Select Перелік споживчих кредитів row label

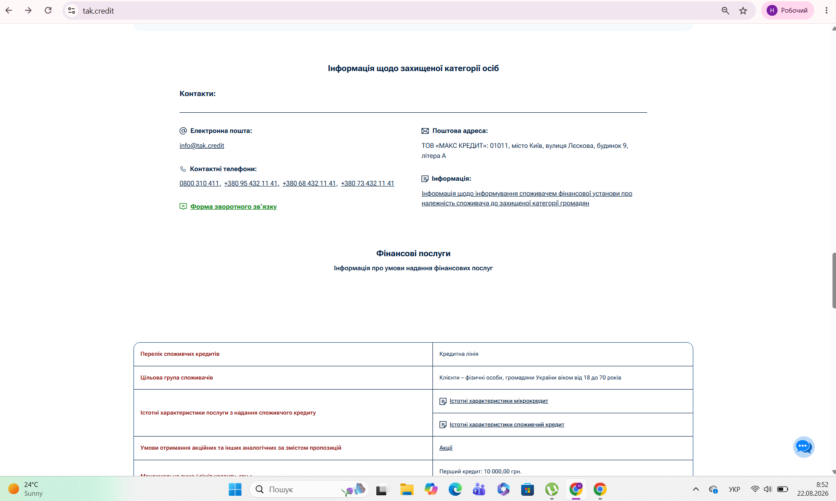180,354
